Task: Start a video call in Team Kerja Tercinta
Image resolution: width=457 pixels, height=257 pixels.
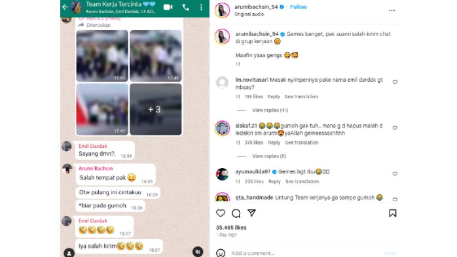Action: click(168, 7)
